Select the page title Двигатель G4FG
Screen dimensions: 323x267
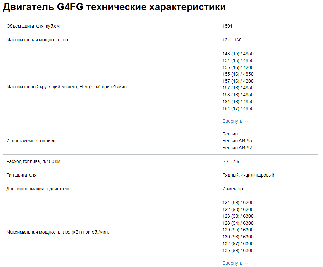tap(65, 7)
